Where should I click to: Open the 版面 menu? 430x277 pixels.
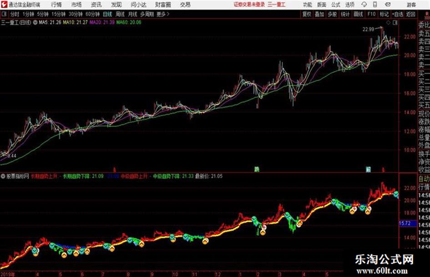point(321,5)
